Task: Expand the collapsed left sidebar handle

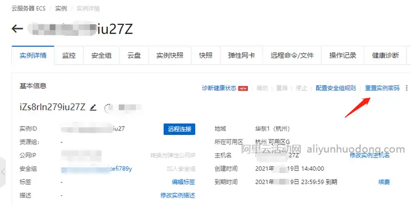Action: pos(3,172)
